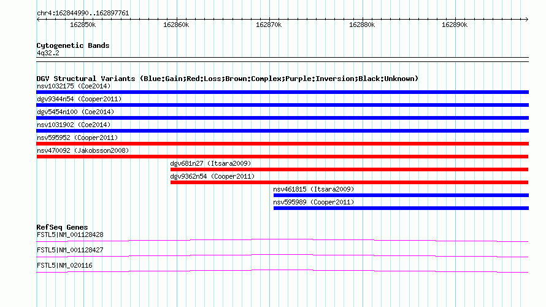
Task: Open variant label dgv9362n54 (Cooper2011)
Action: click(212, 176)
